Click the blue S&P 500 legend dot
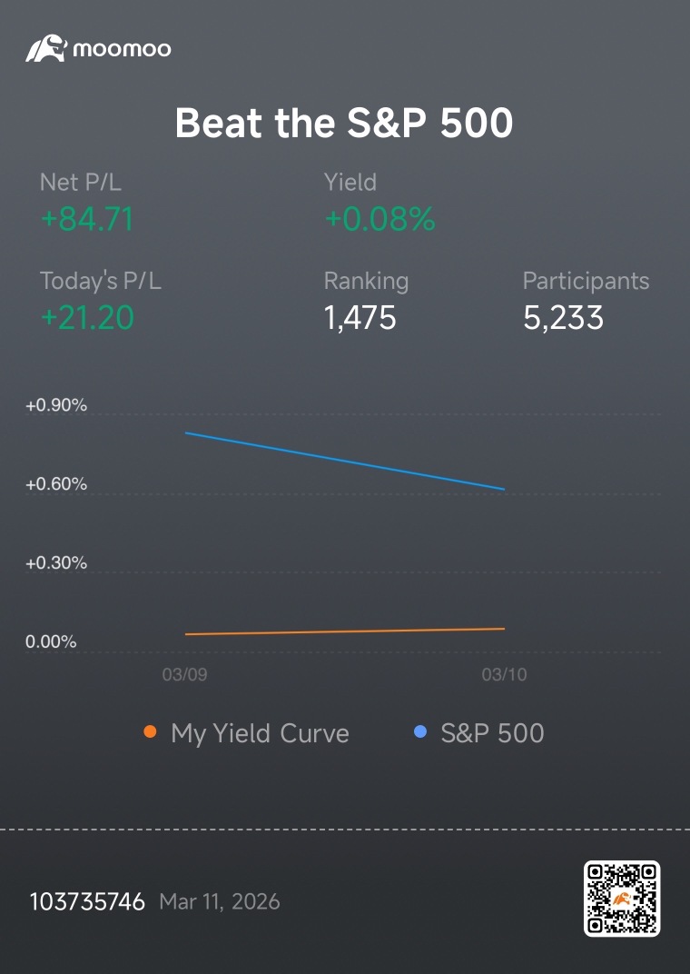690x974 pixels. [420, 731]
